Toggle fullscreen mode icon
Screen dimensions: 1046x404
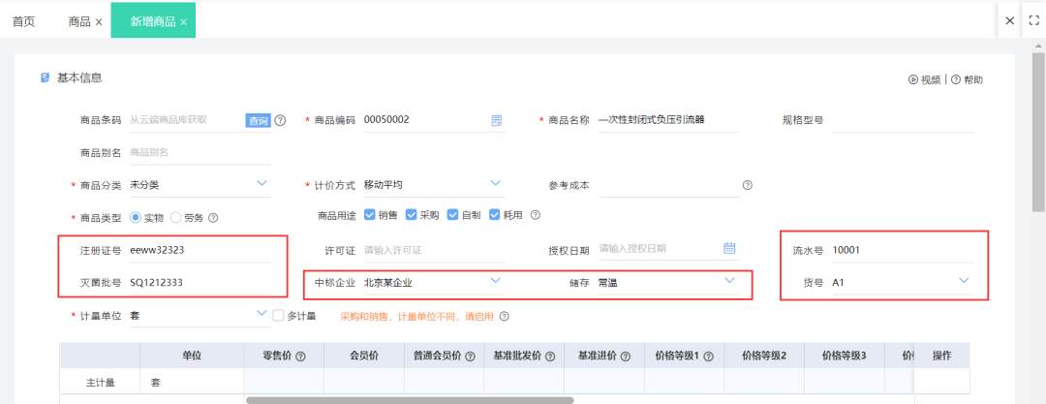pos(1034,20)
